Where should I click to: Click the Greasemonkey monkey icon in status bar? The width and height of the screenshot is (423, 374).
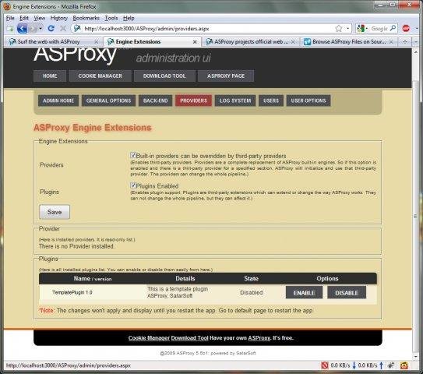[x=404, y=365]
